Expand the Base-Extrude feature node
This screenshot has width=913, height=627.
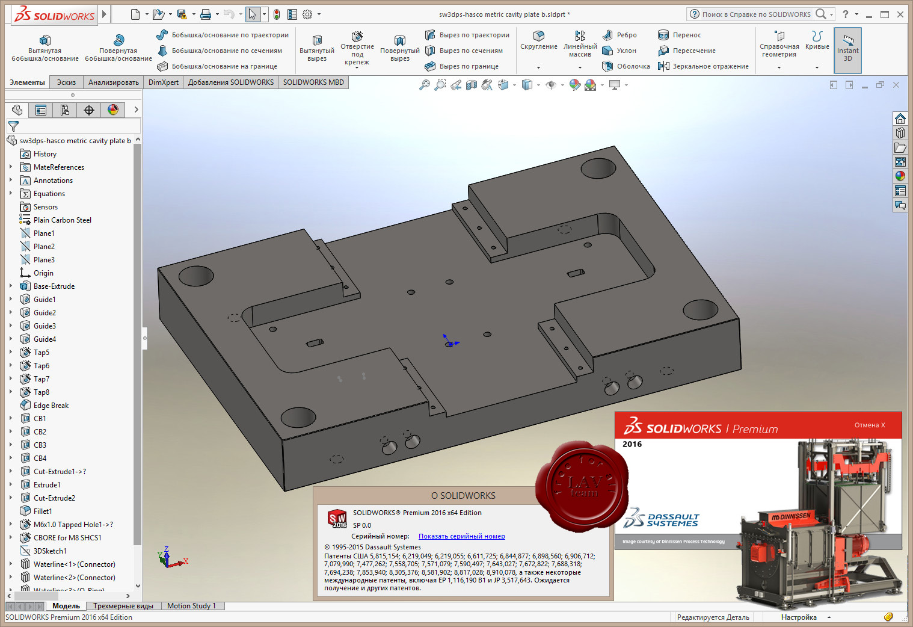11,286
